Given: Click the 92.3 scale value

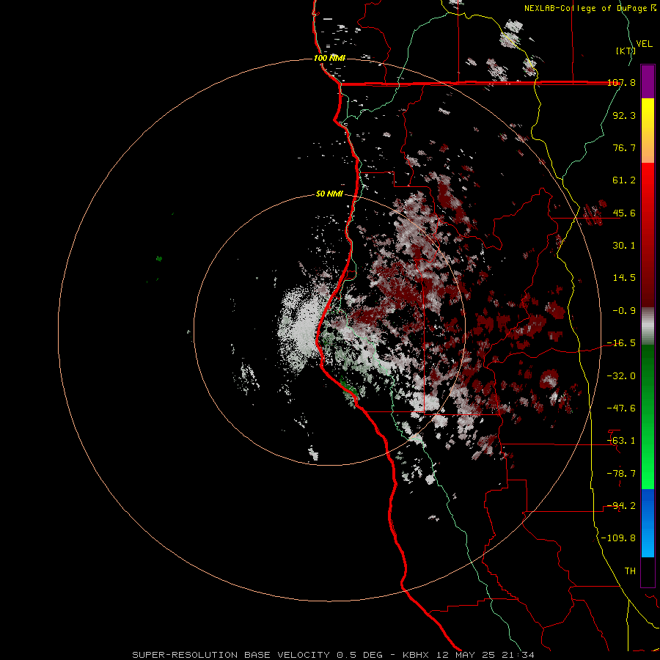Looking at the screenshot, I should (624, 115).
